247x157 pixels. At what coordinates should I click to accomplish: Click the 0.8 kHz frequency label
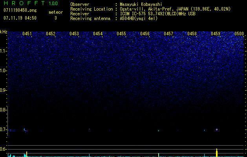tap(3, 110)
